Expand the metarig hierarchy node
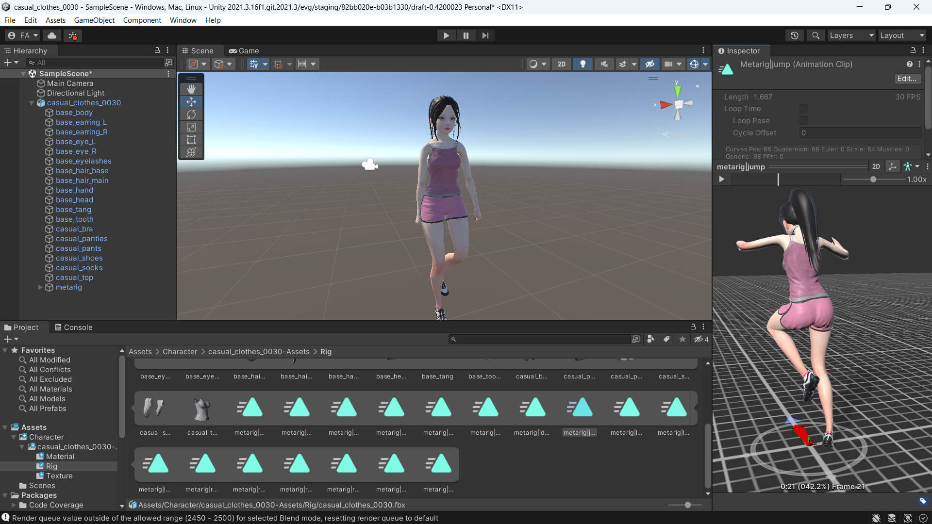 [40, 287]
